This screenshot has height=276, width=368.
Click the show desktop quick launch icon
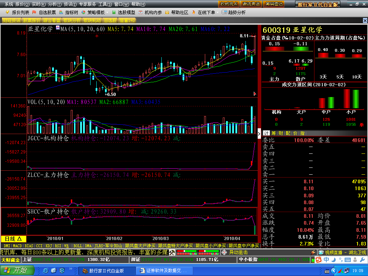[x=62, y=271]
